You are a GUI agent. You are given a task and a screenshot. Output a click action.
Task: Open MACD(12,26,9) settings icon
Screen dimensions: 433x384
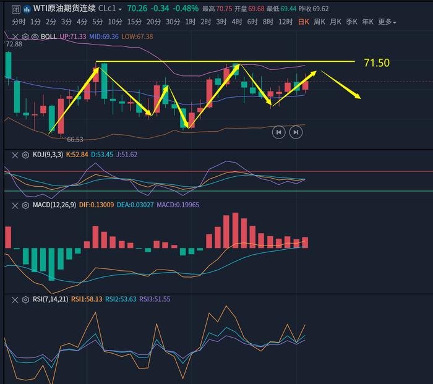pos(25,205)
